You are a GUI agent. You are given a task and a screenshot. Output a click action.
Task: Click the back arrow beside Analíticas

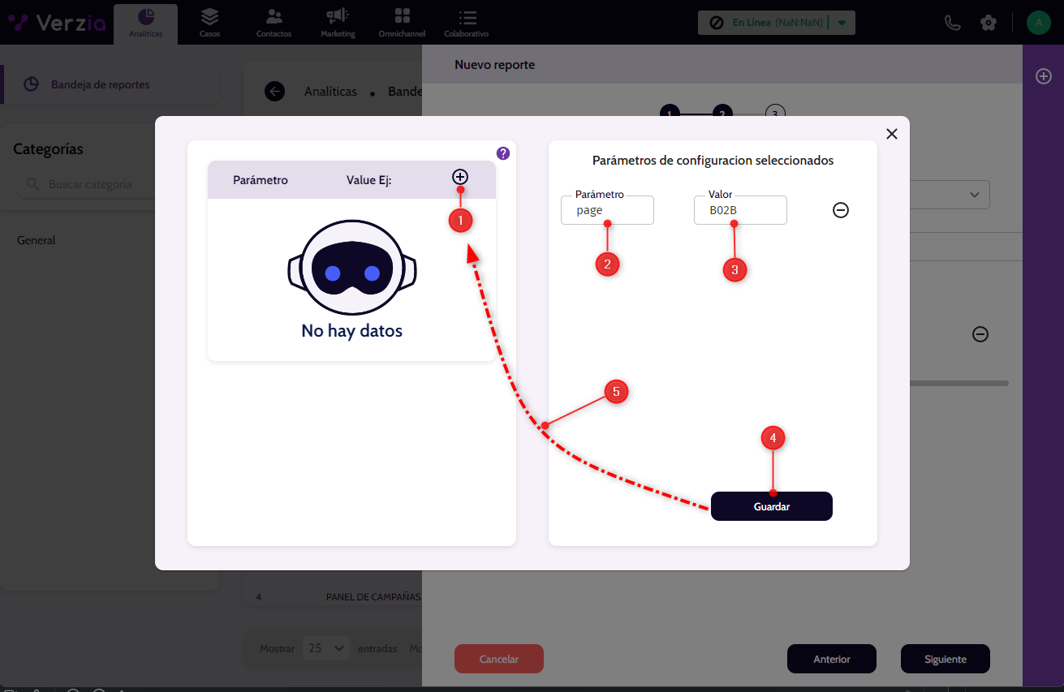(274, 92)
